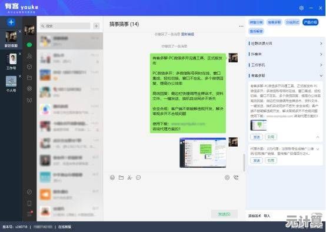Open the favorites cube icon in sidebar
This screenshot has width=326, height=232.
click(x=29, y=67)
